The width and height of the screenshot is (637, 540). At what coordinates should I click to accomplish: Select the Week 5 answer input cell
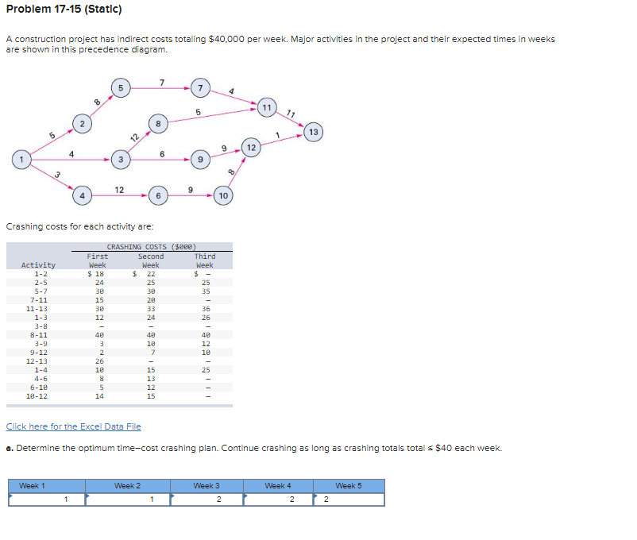pos(349,499)
